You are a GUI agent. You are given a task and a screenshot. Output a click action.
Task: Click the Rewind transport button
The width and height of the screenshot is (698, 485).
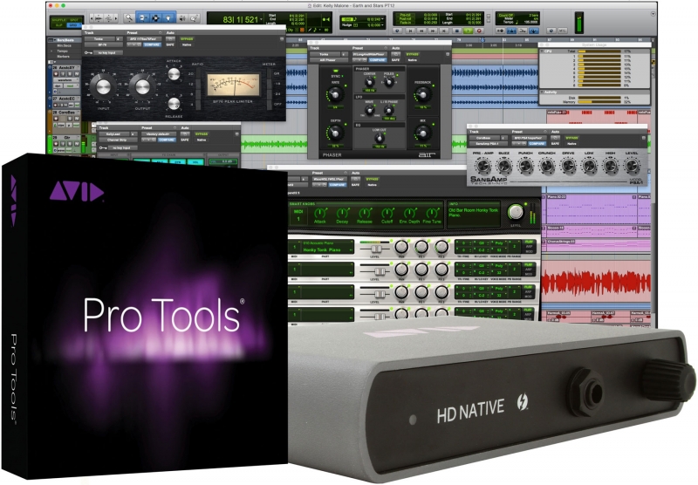(x=421, y=31)
